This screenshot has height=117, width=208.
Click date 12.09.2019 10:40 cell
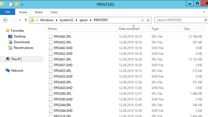coord(130,105)
